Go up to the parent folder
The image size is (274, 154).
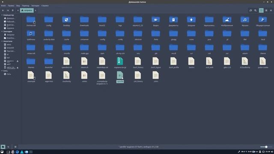click(x=12, y=10)
